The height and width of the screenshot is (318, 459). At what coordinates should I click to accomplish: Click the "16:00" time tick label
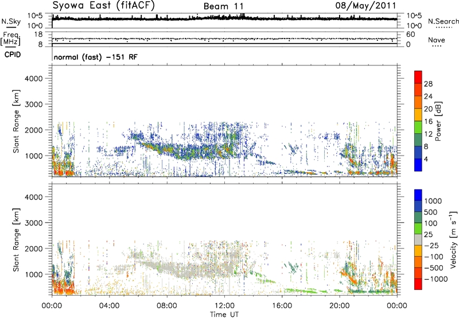pos(282,306)
